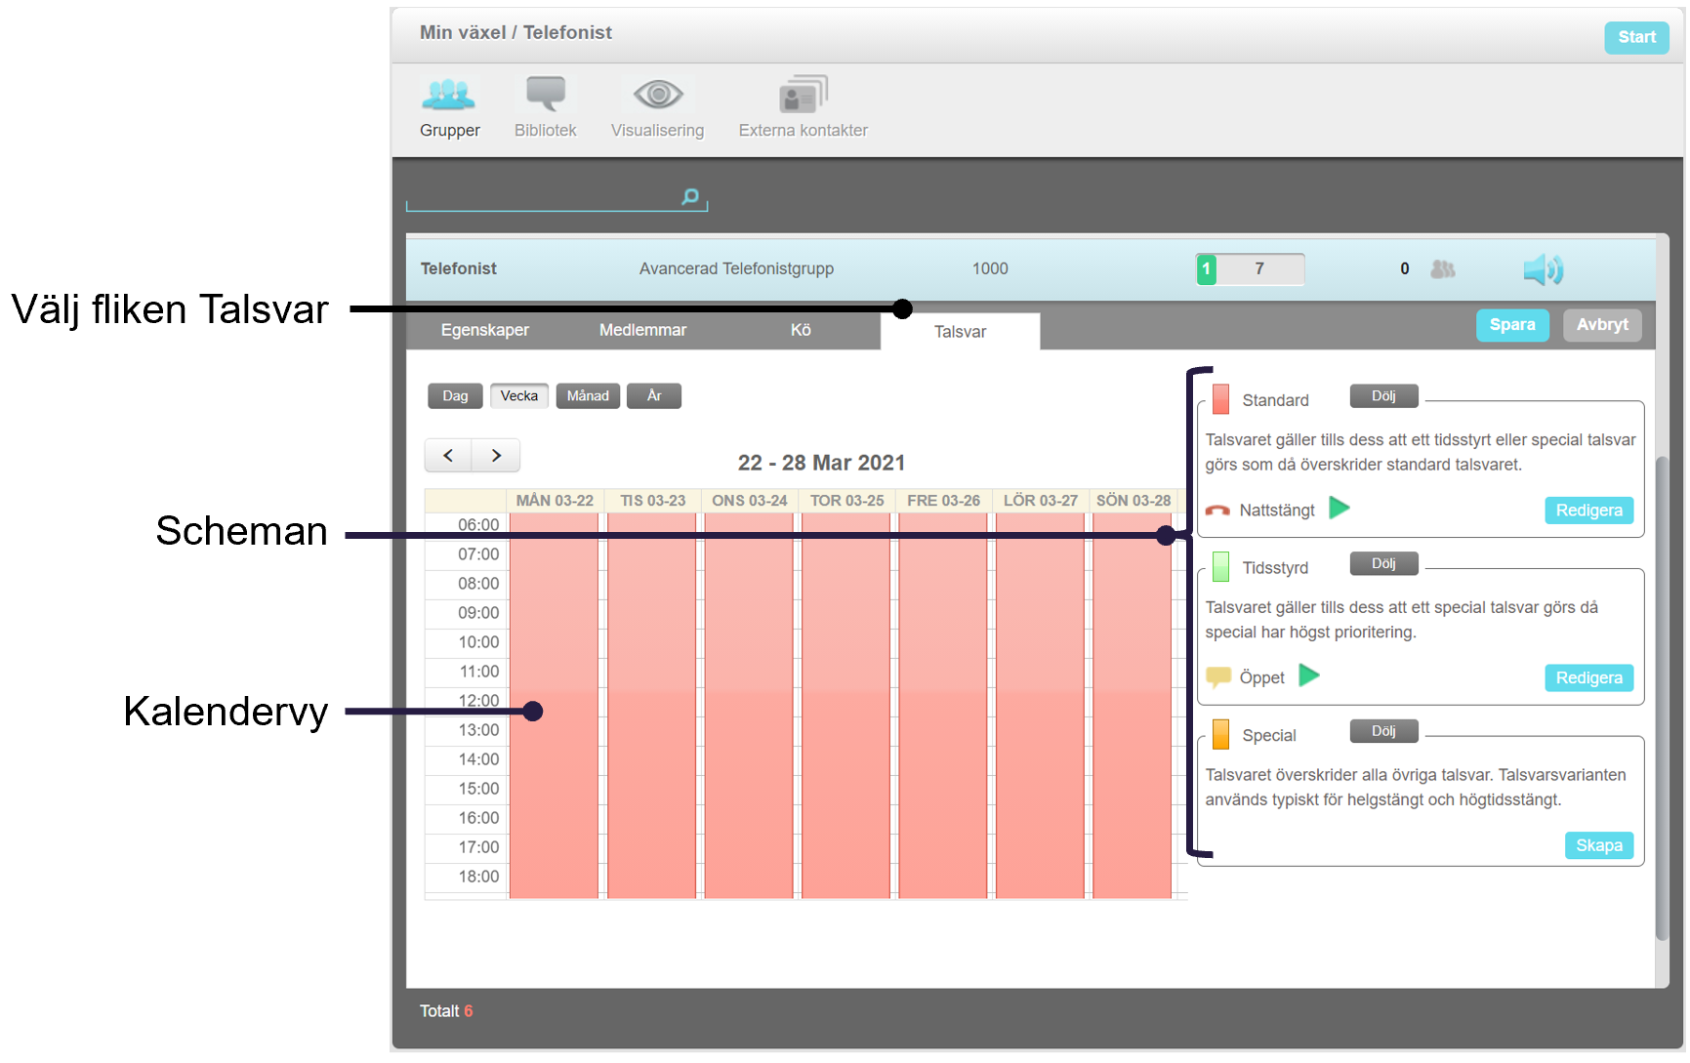Click the Start button
The image size is (1690, 1063).
pos(1636,37)
